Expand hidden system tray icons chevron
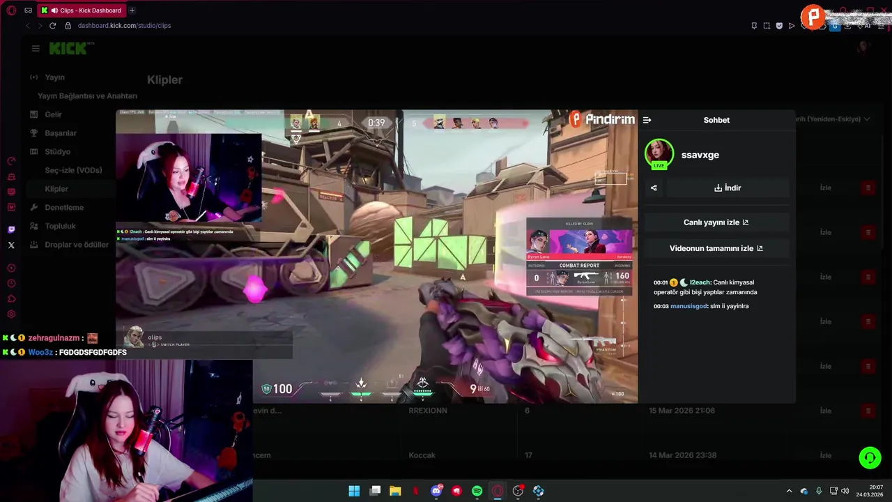 pyautogui.click(x=789, y=491)
